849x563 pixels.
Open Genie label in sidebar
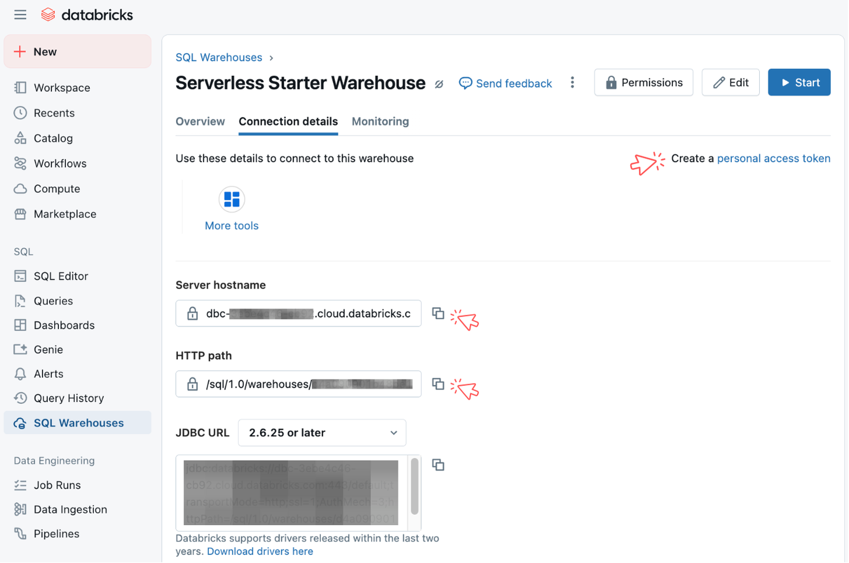[x=48, y=349]
